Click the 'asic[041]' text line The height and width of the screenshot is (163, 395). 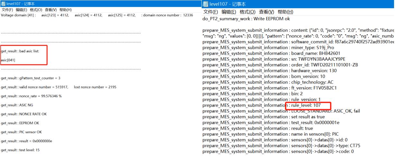[x=8, y=60]
